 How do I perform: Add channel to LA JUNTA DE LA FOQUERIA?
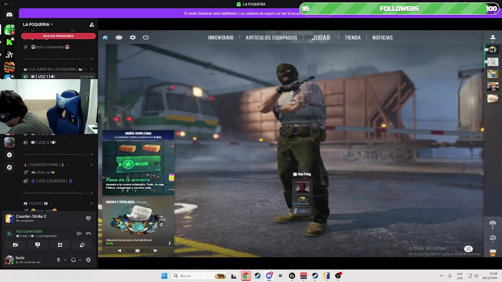point(91,69)
